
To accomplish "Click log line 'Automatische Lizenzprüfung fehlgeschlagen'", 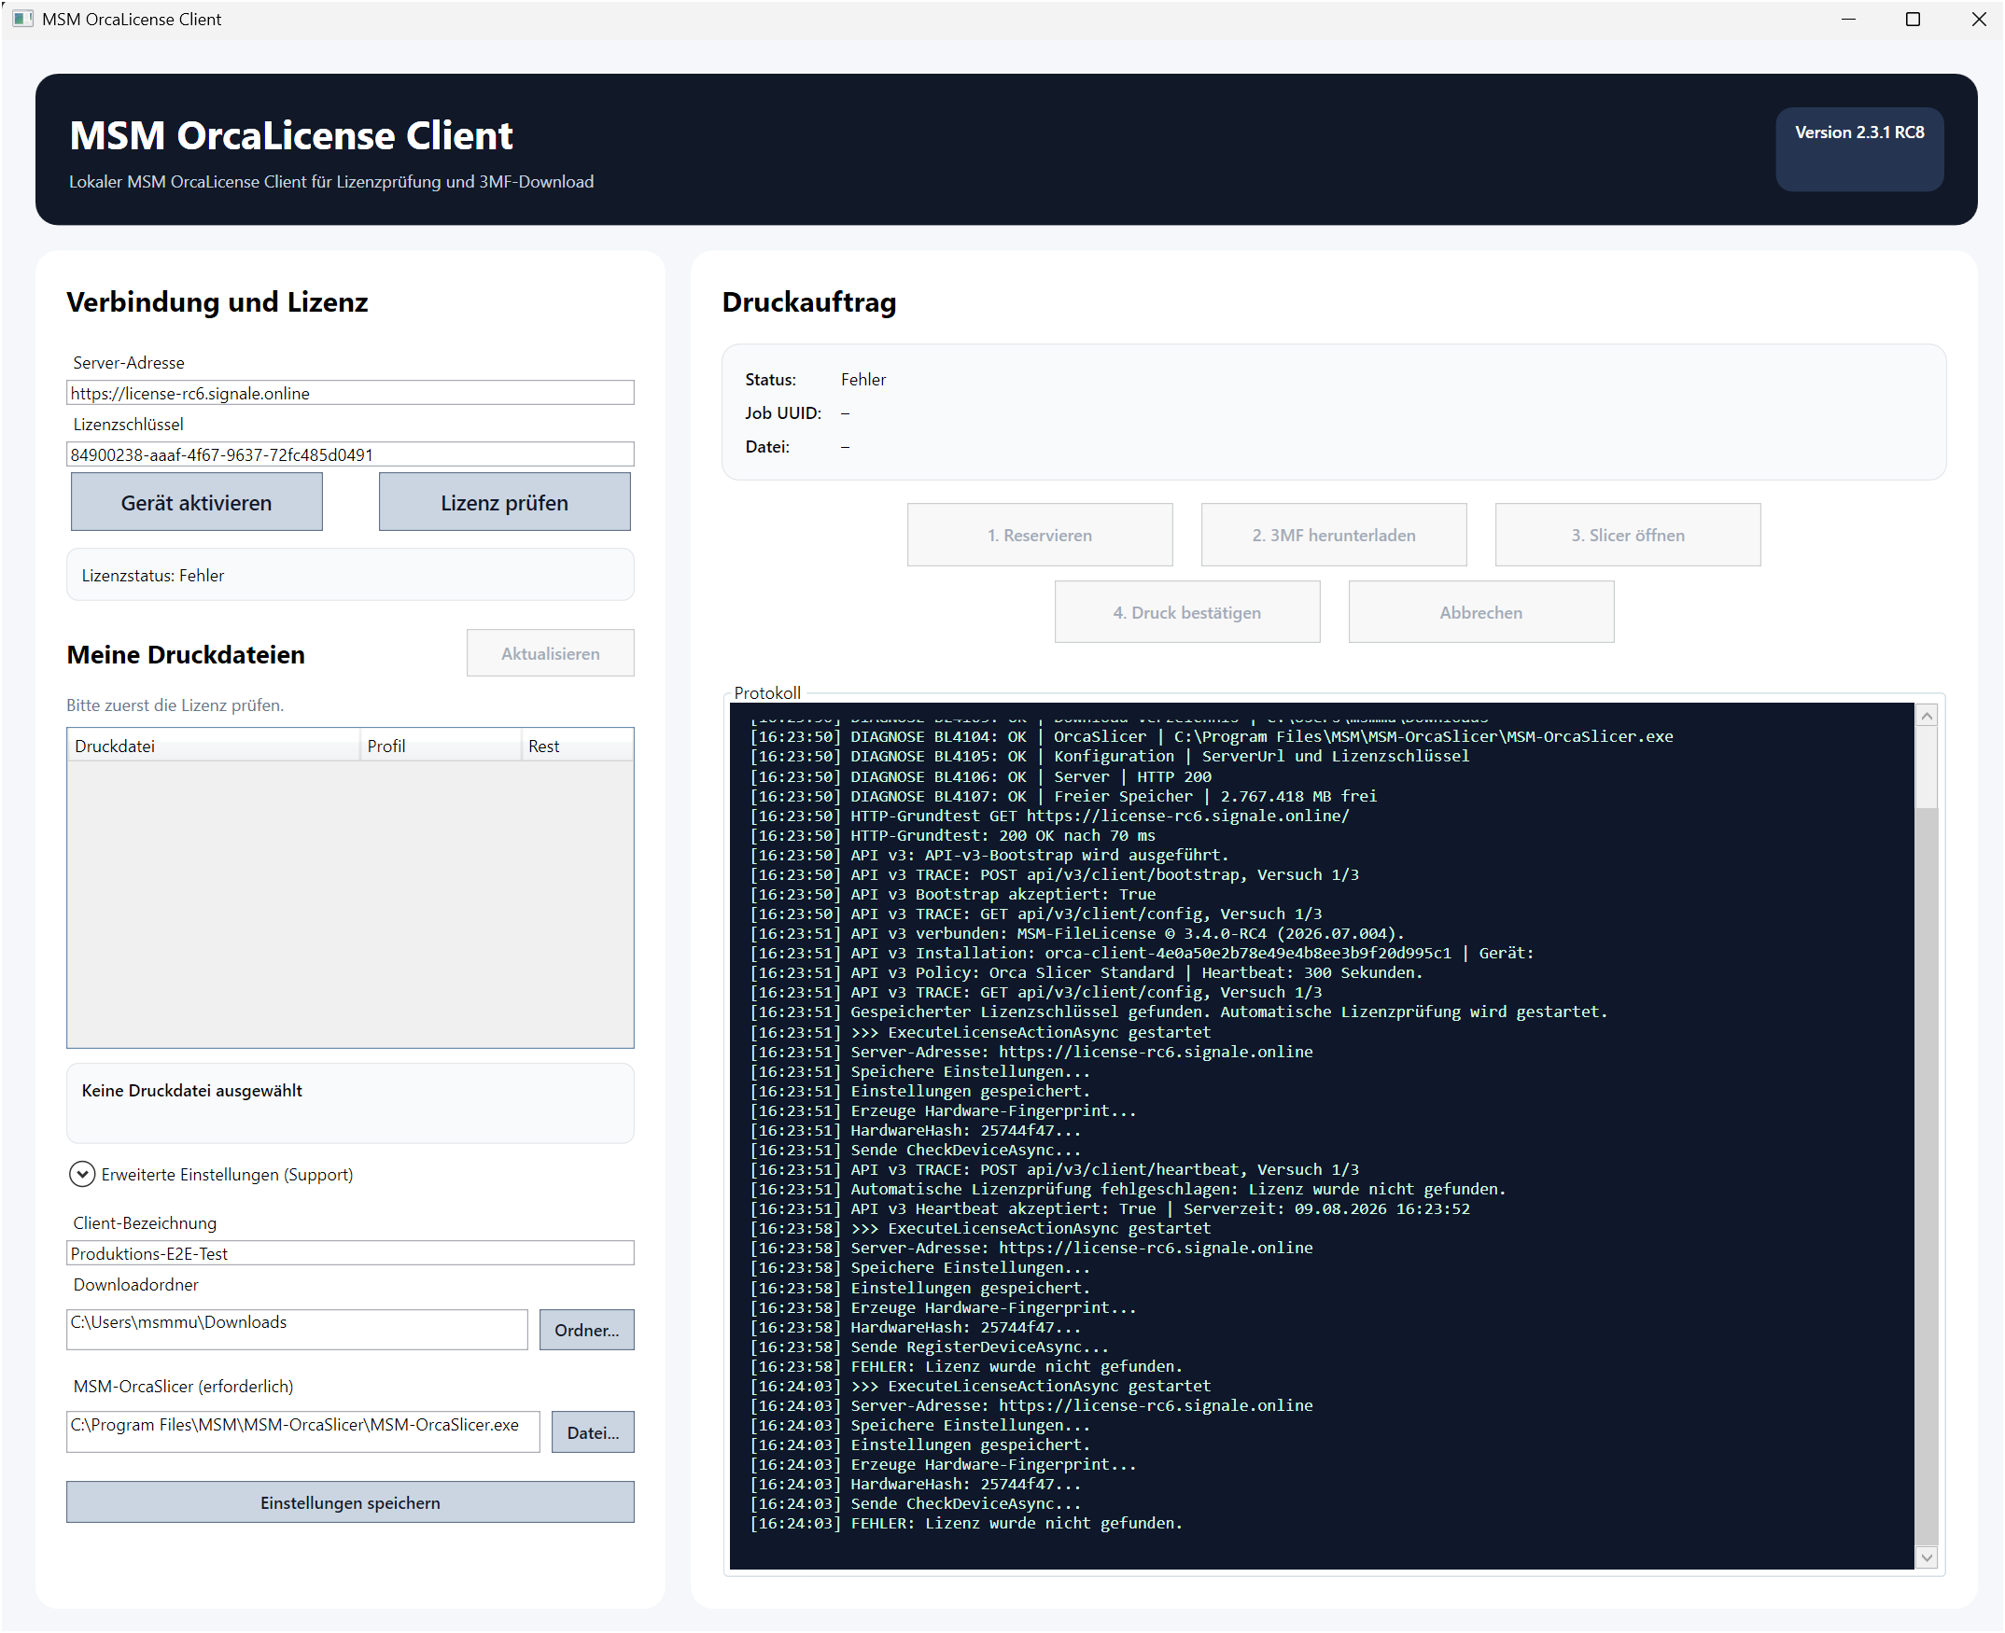I will 1128,1190.
